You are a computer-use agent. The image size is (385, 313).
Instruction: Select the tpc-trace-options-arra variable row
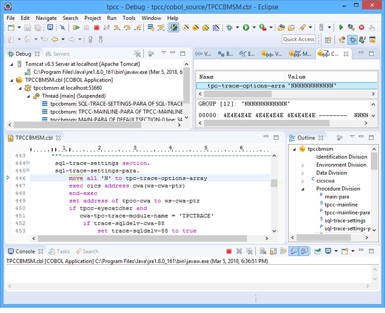[287, 85]
